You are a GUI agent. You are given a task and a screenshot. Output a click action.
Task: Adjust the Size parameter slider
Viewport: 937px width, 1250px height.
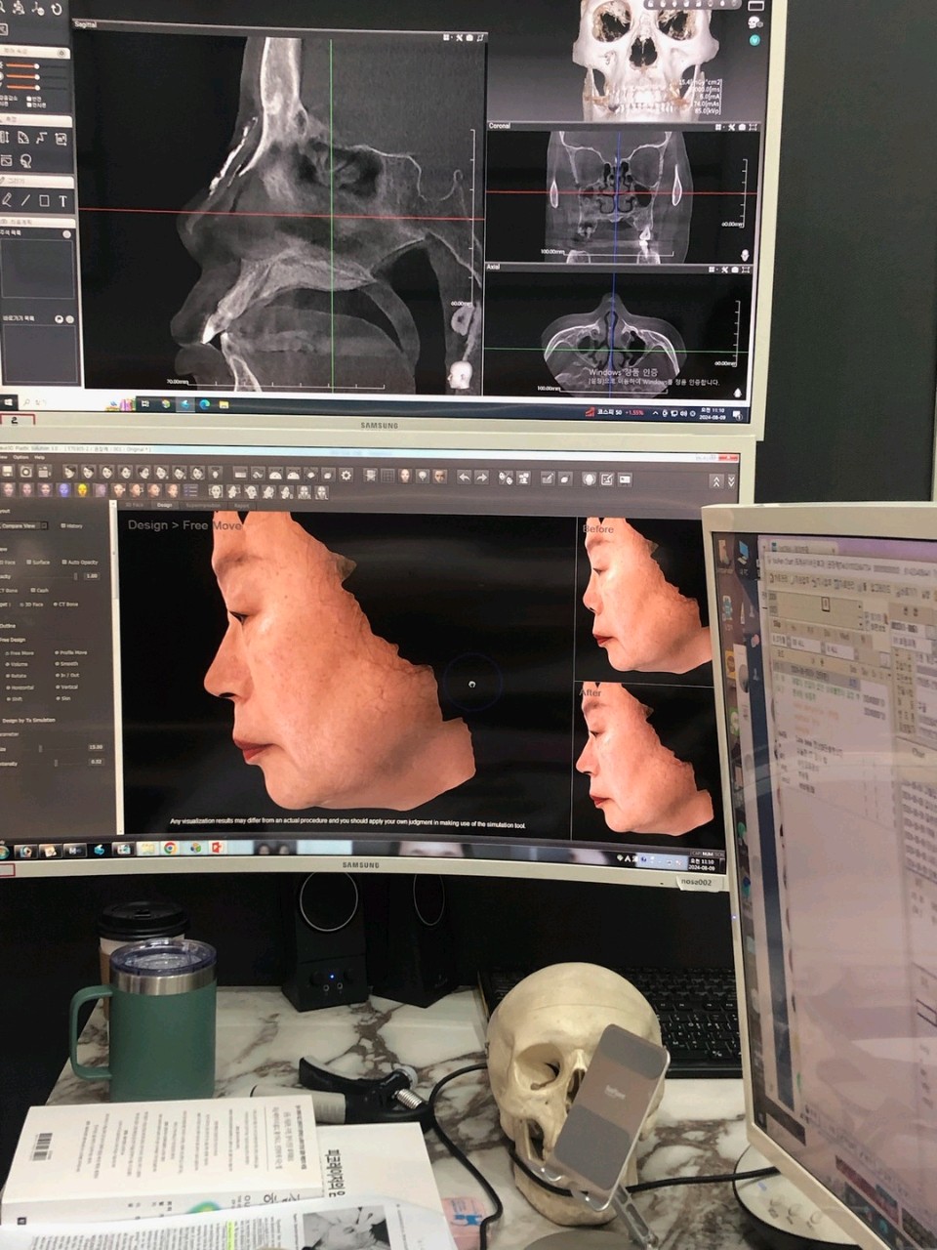click(x=41, y=747)
